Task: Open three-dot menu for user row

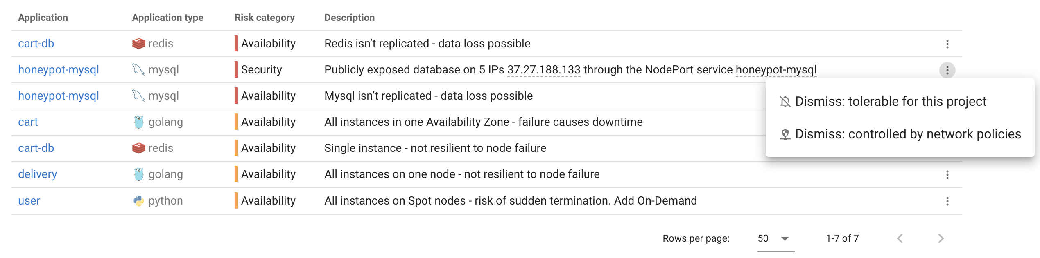Action: coord(947,201)
